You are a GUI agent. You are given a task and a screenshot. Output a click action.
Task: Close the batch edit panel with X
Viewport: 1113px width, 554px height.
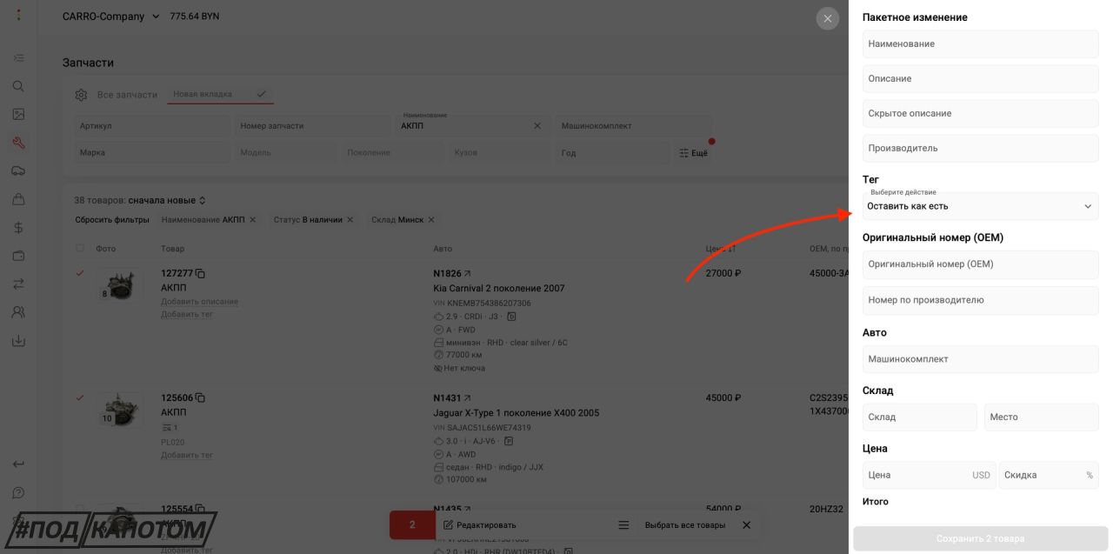tap(827, 18)
